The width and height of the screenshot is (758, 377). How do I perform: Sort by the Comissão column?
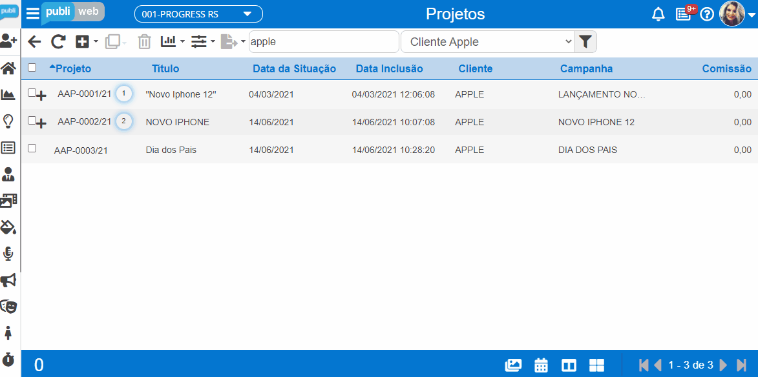(x=727, y=68)
